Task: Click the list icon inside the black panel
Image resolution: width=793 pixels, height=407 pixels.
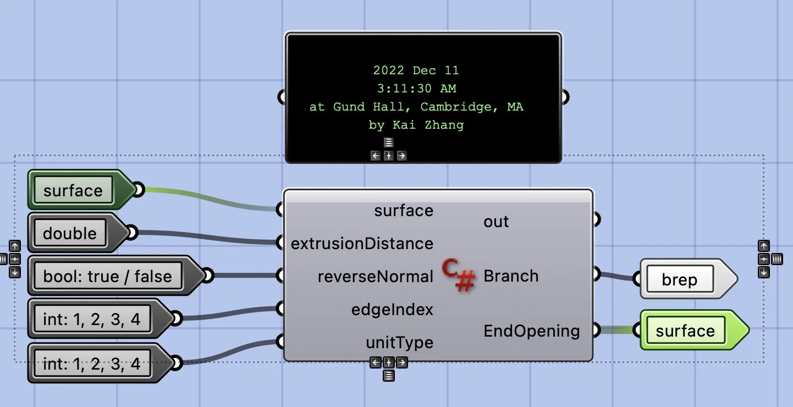Action: [389, 142]
